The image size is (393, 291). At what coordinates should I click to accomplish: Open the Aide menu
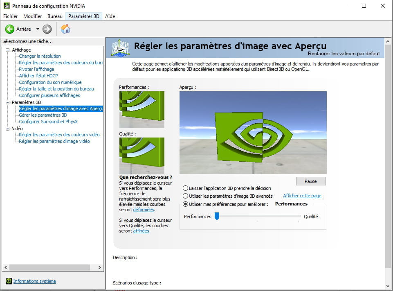pyautogui.click(x=110, y=16)
